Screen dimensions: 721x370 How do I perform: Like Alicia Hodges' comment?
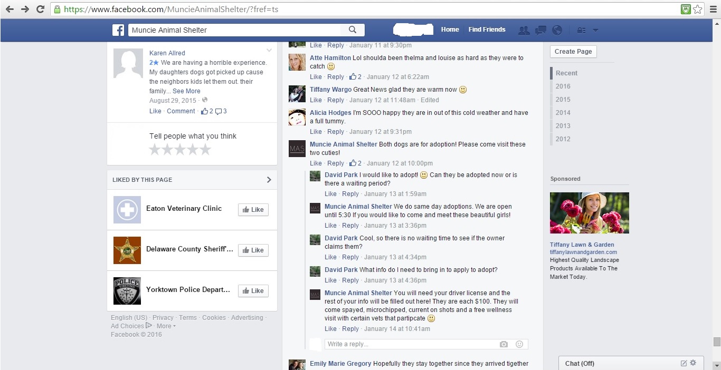coord(316,132)
